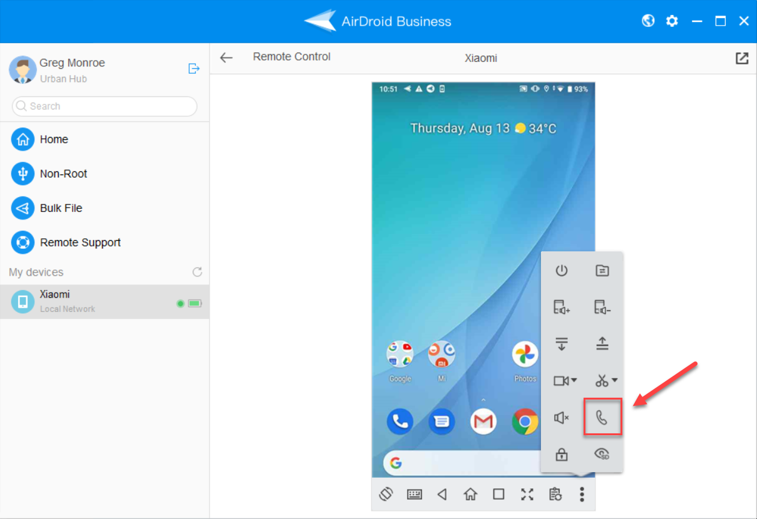The height and width of the screenshot is (519, 757).
Task: Open the screen recording camera dropdown
Action: [x=565, y=380]
